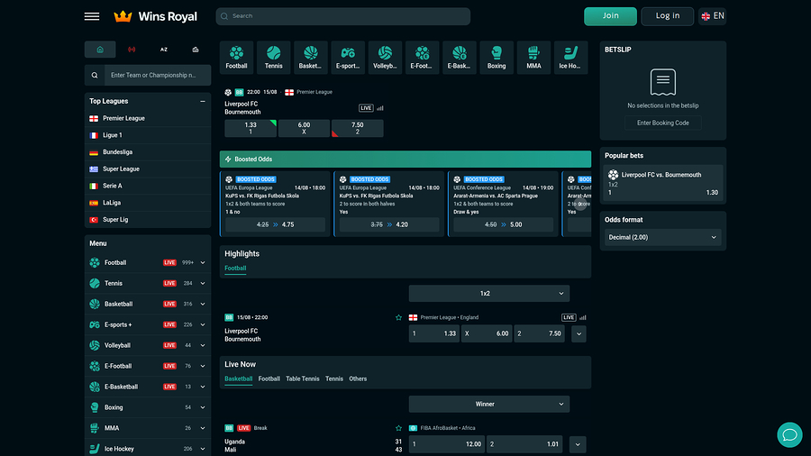Viewport: 811px width, 456px height.
Task: Favorite the Liverpool FC vs Bournemouth match
Action: 398,317
